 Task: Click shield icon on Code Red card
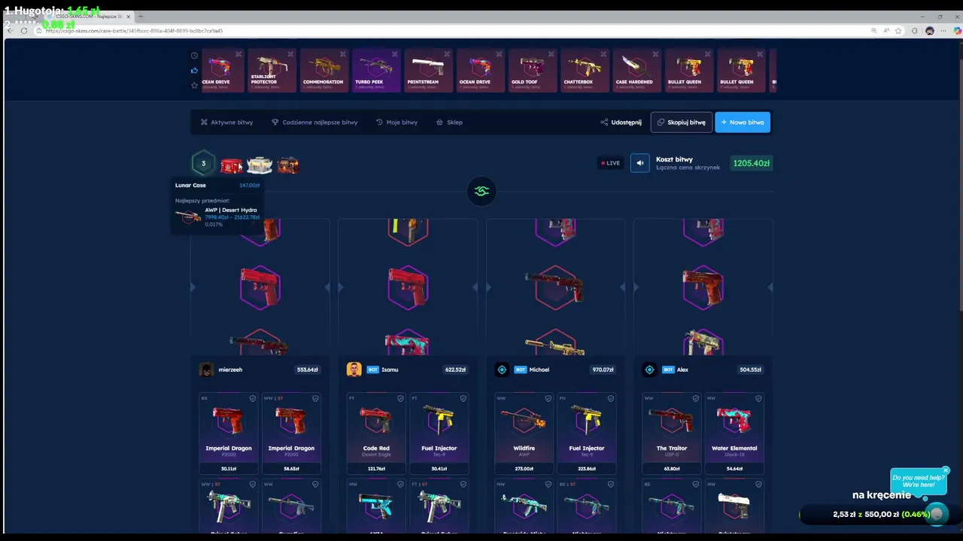pyautogui.click(x=400, y=398)
